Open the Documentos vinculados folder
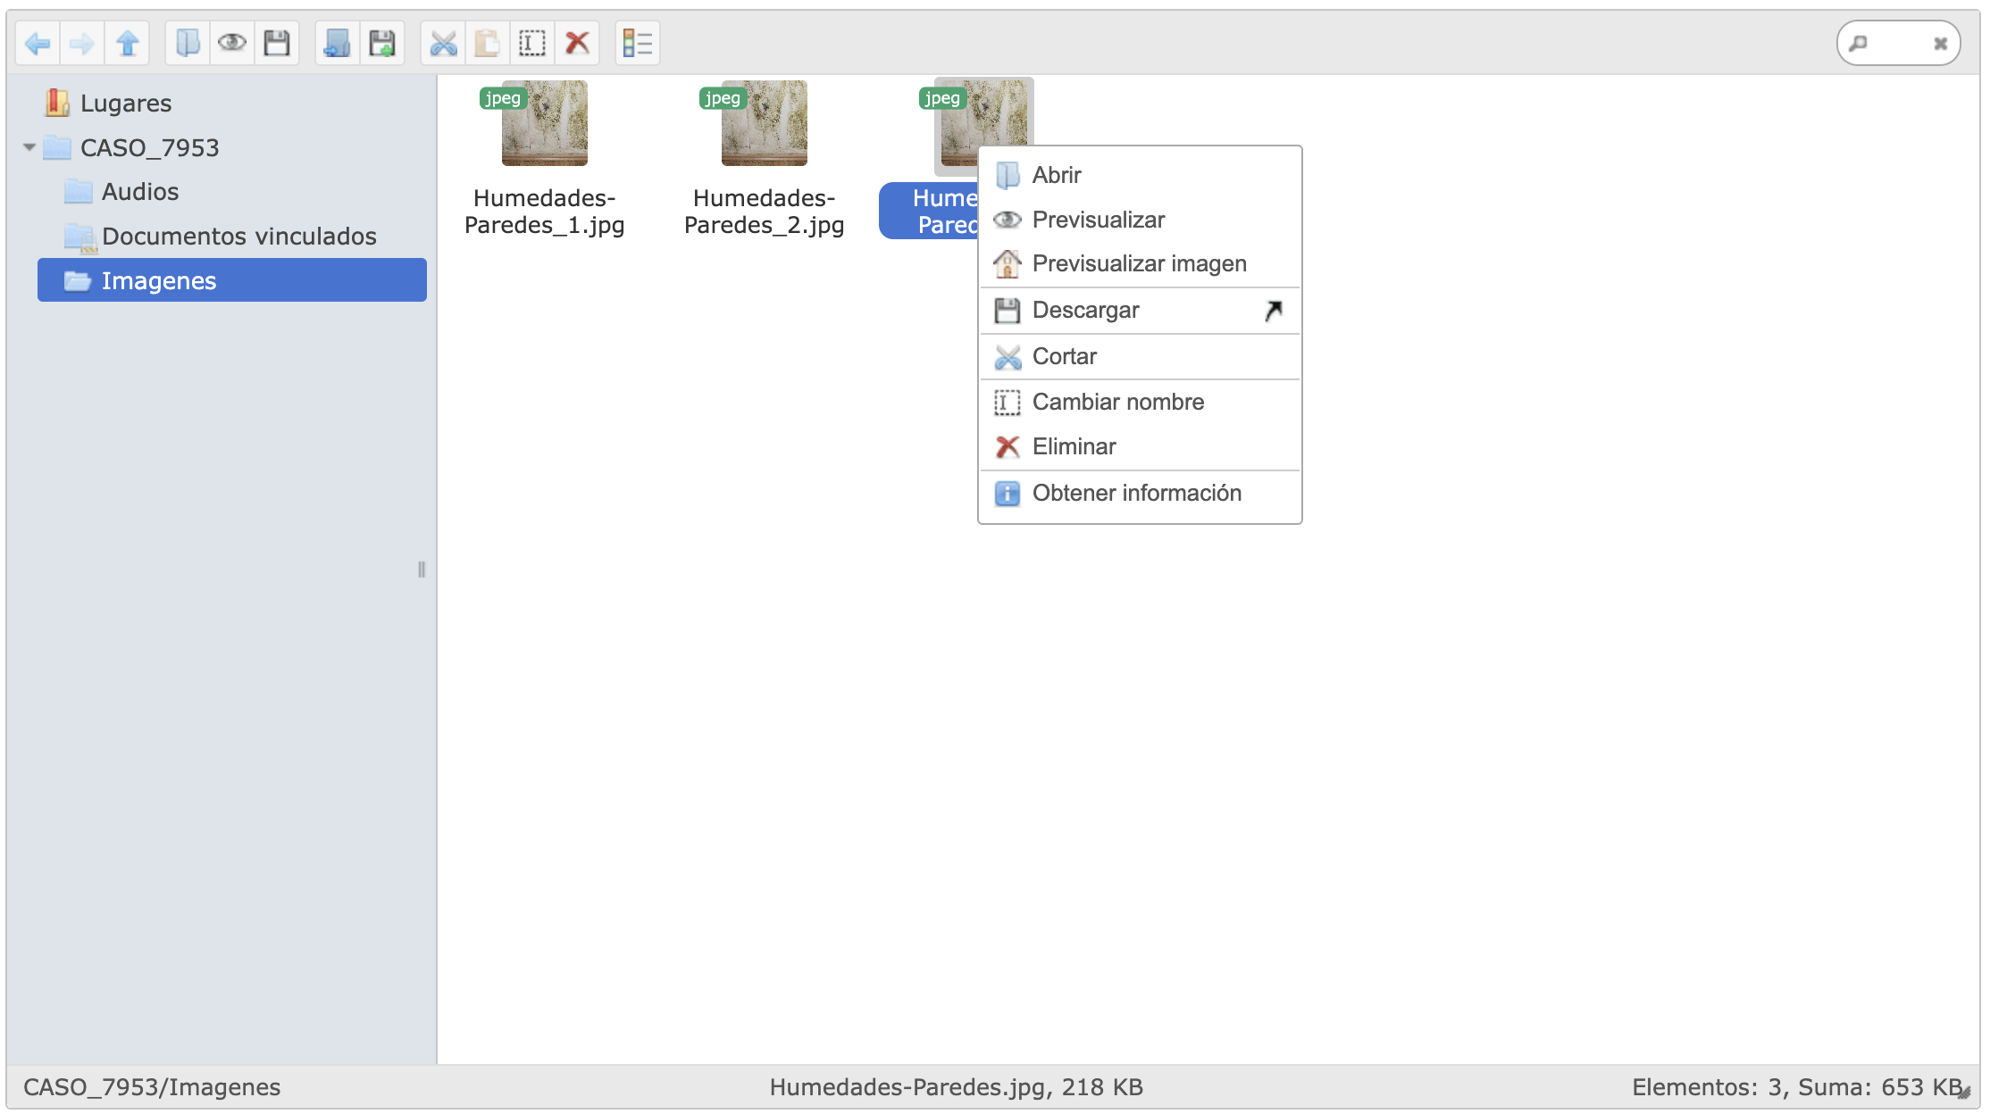The width and height of the screenshot is (1990, 1114). [239, 237]
